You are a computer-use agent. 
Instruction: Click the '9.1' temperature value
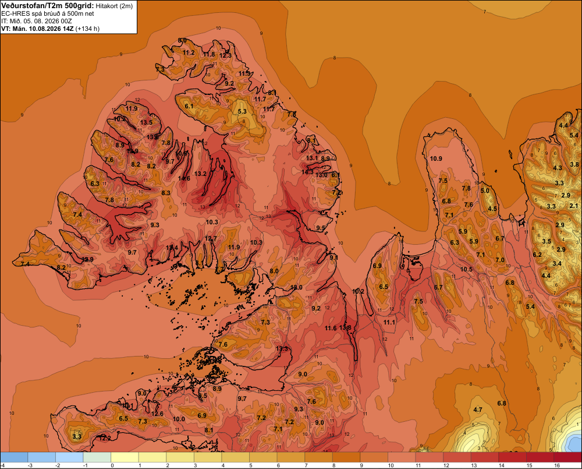coord(333,258)
